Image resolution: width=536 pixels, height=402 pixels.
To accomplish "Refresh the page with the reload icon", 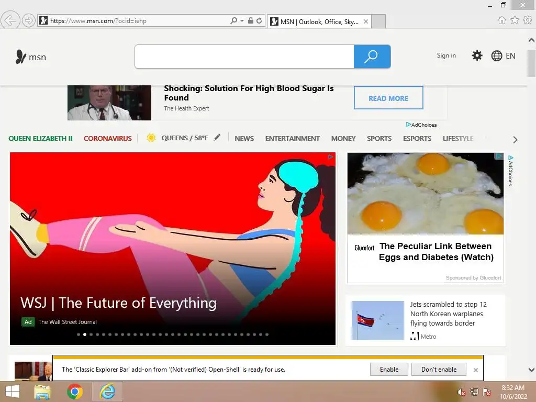I will [259, 20].
